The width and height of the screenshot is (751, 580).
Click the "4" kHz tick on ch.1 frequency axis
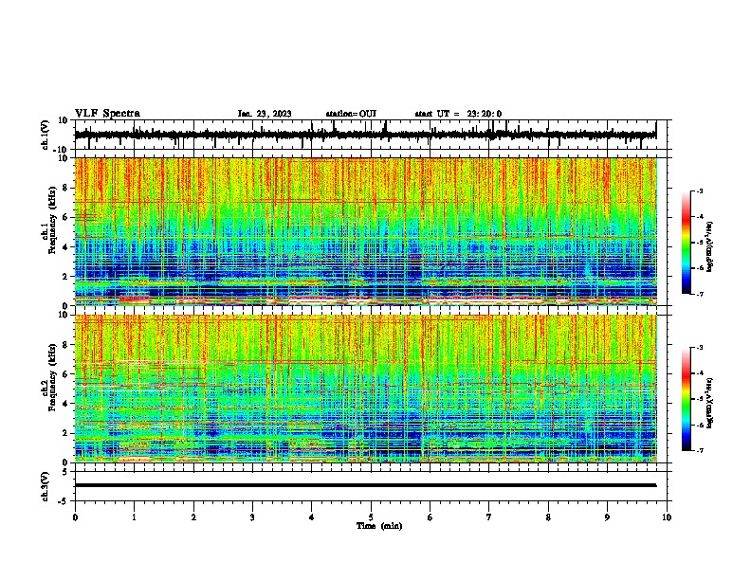click(65, 247)
